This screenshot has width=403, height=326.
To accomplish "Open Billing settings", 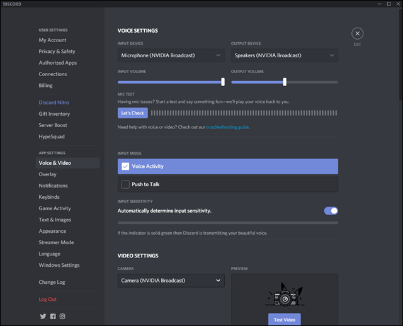I will coord(45,86).
